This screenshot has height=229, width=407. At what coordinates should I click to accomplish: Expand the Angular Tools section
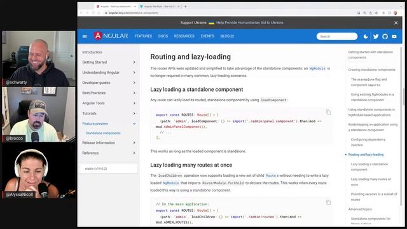(x=109, y=103)
